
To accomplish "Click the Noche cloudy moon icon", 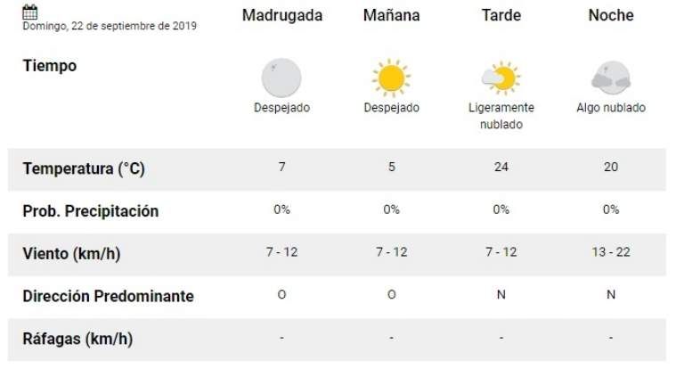I will coord(610,78).
